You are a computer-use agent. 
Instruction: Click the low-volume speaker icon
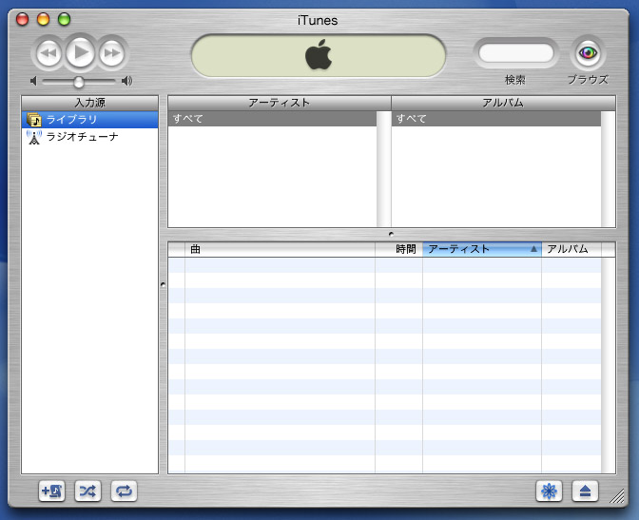(x=34, y=81)
